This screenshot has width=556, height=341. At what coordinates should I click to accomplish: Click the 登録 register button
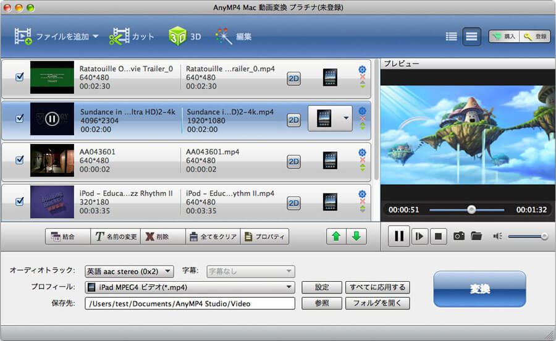tap(535, 36)
